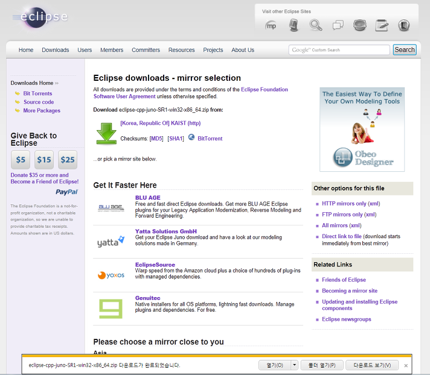Viewport: 430px width, 375px height.
Task: Click the Eclipse logo
Action: (40, 17)
